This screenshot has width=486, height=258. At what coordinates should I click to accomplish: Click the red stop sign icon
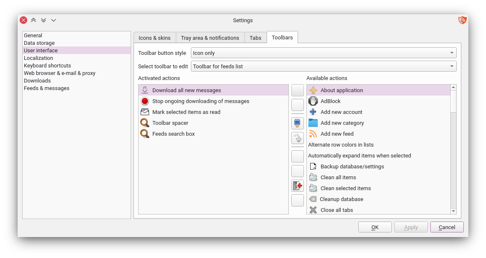[145, 101]
